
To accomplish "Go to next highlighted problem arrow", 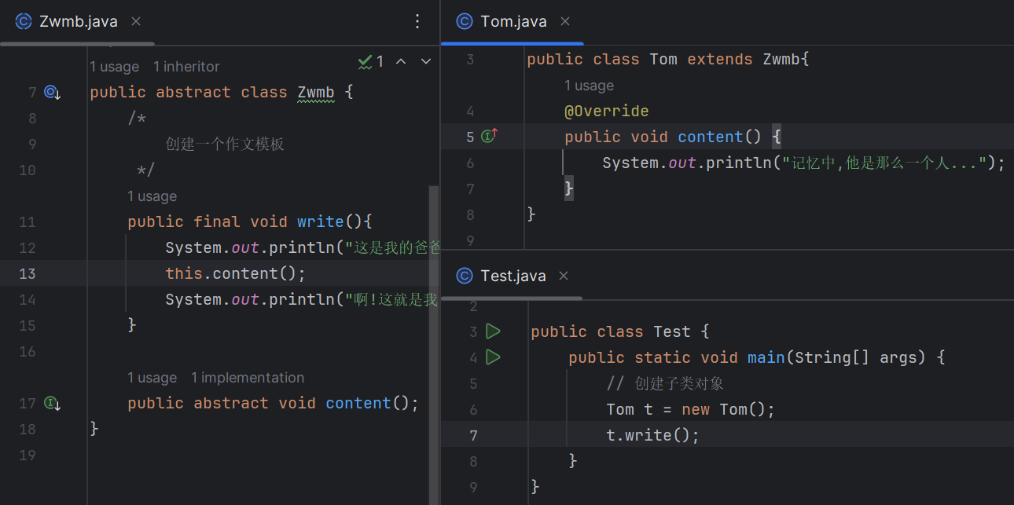I will coord(426,61).
